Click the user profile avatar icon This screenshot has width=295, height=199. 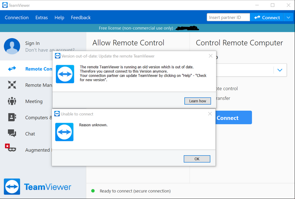(x=12, y=46)
